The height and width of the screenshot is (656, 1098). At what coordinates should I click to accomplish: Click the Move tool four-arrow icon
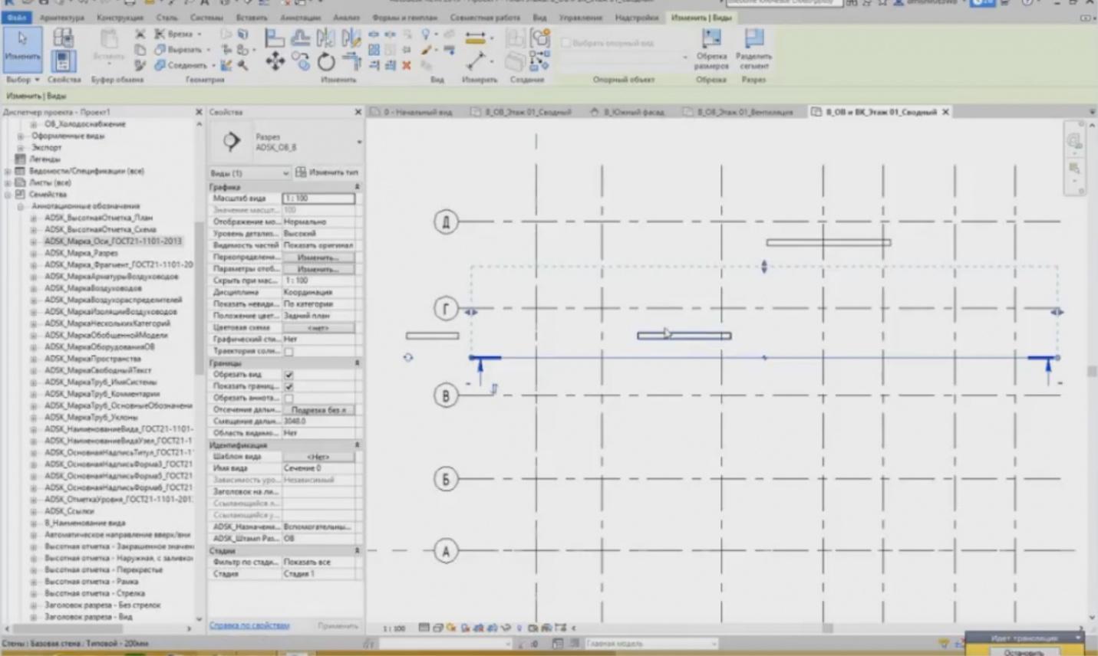(x=275, y=61)
